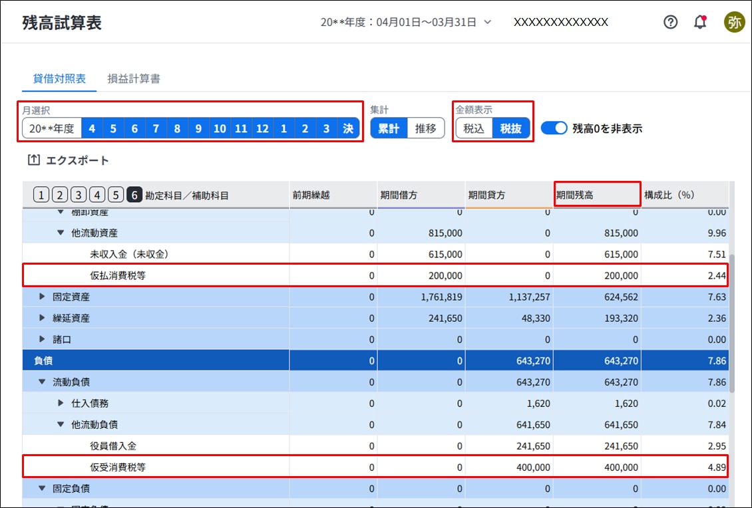Screen dimensions: 752x508
Task: Click the 4.89 composition ratio value
Action: point(717,467)
